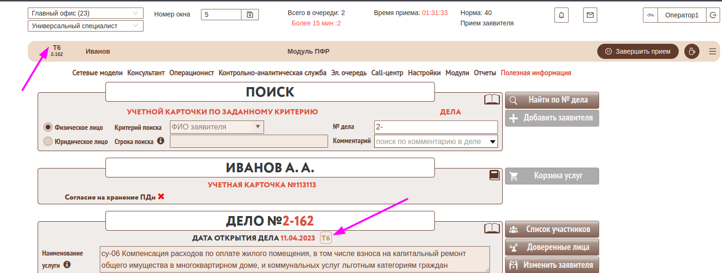Viewport: 722px width, 273px height.
Task: Click the notification bell icon
Action: click(562, 15)
